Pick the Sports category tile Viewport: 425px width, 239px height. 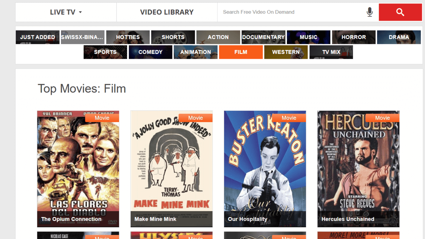pyautogui.click(x=105, y=52)
